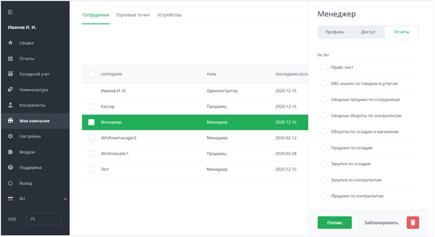Screen dimensions: 435x237
Task: Open the Профиль tab in Менеджер panel
Action: [x=334, y=32]
